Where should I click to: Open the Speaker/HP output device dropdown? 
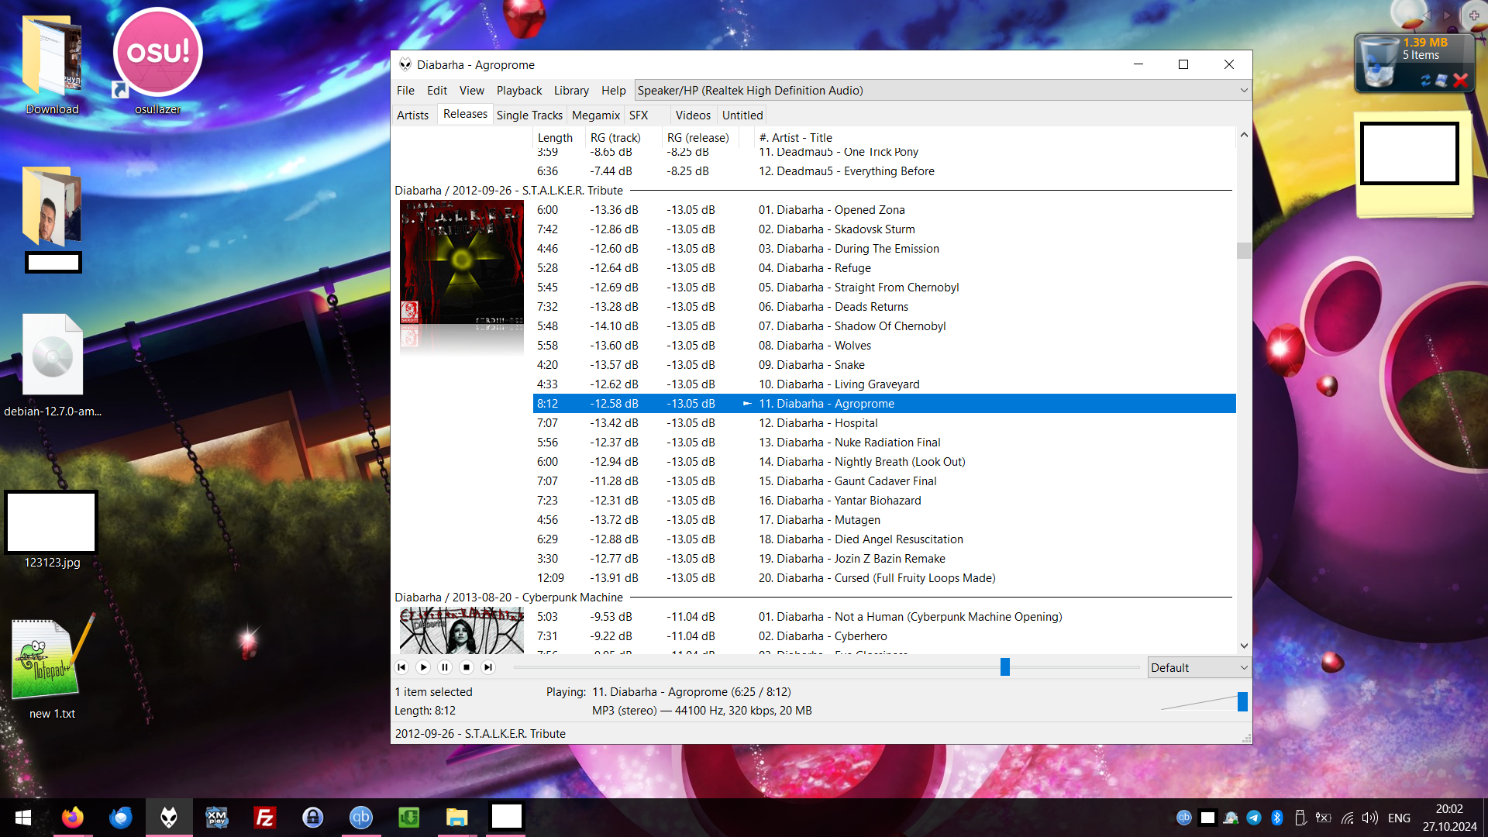(942, 91)
